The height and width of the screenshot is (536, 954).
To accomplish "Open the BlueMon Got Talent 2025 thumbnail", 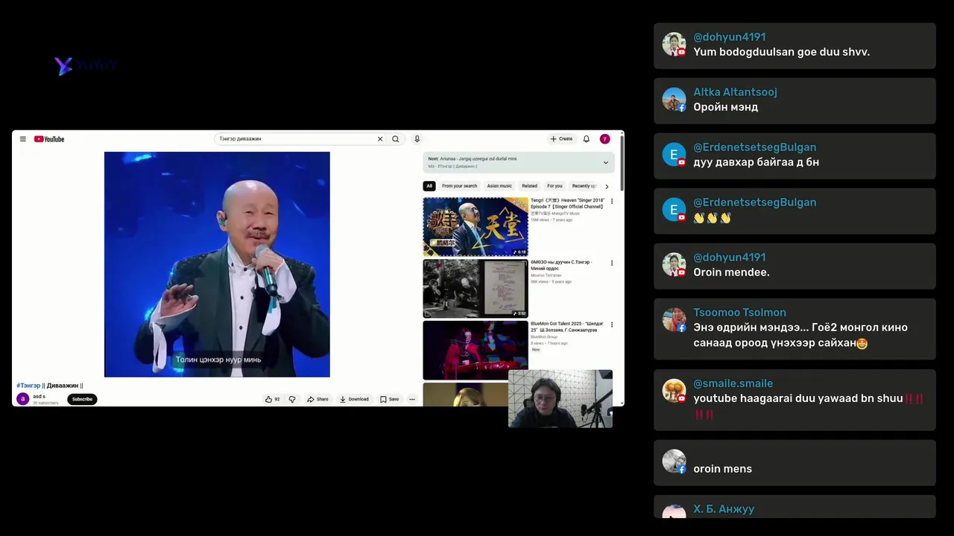I will pos(476,350).
